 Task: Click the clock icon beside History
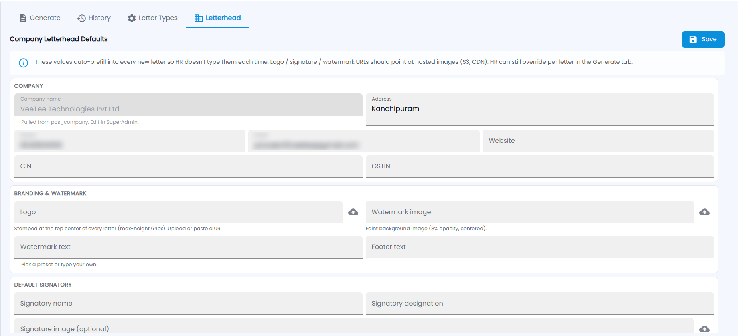pos(81,18)
